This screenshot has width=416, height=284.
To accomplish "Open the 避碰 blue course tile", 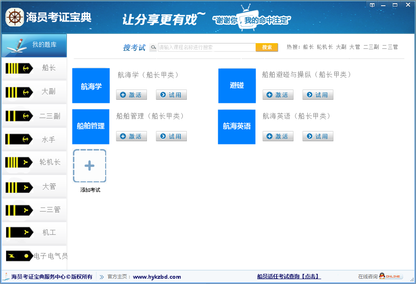I will point(237,86).
